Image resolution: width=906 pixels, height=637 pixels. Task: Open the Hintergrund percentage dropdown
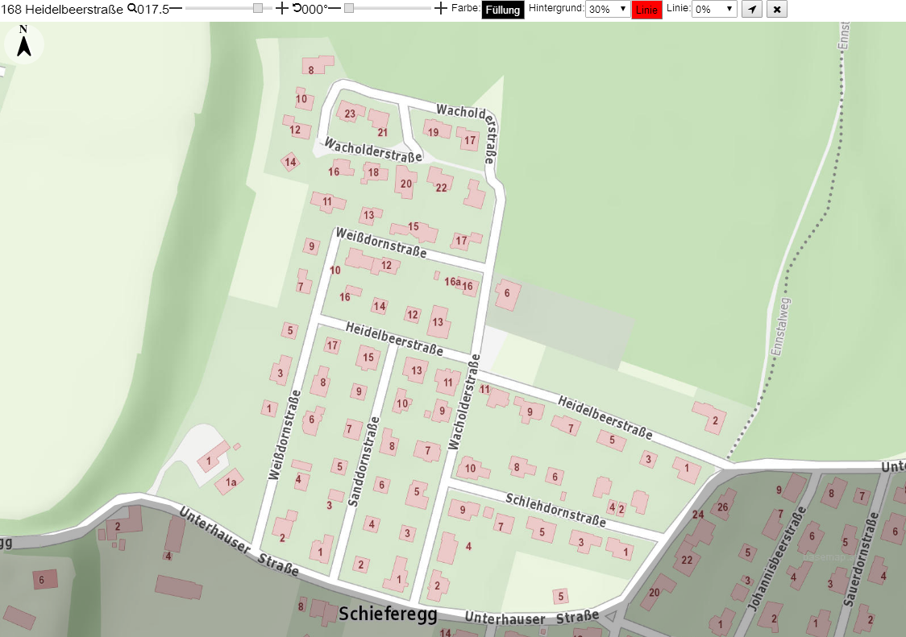607,9
